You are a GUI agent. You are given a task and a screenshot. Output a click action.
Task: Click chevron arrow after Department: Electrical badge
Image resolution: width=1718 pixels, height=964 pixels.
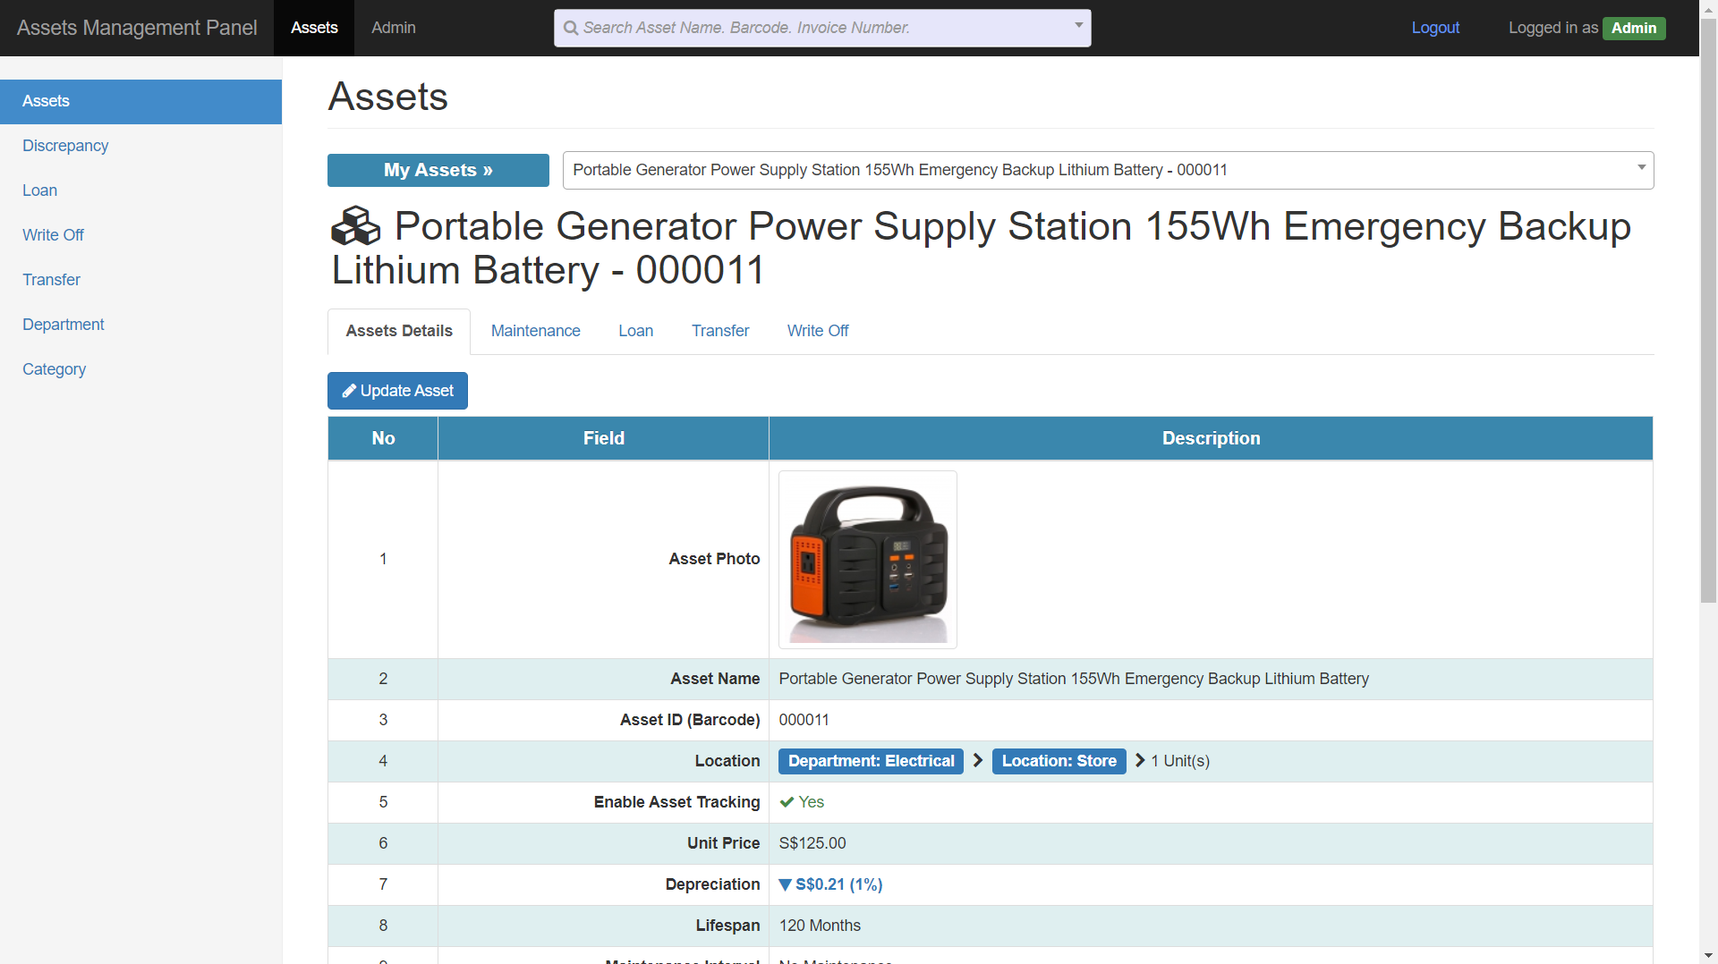click(978, 760)
